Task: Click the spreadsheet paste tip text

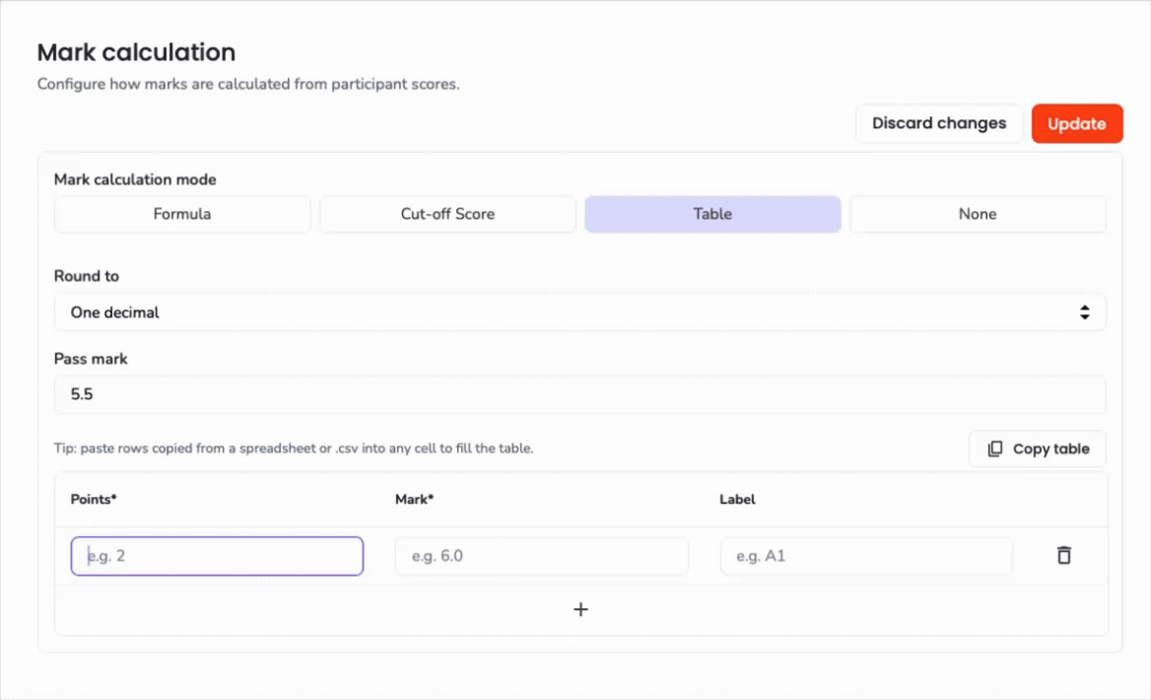Action: point(294,448)
